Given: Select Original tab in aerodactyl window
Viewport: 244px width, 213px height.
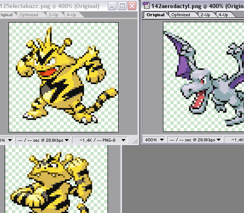Looking at the screenshot, I should [x=155, y=15].
